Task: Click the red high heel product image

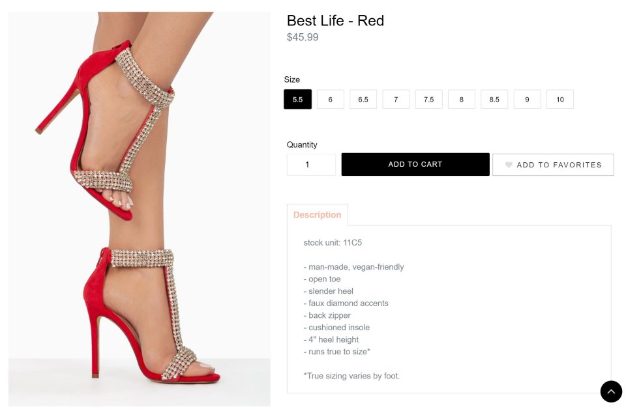Action: (139, 208)
